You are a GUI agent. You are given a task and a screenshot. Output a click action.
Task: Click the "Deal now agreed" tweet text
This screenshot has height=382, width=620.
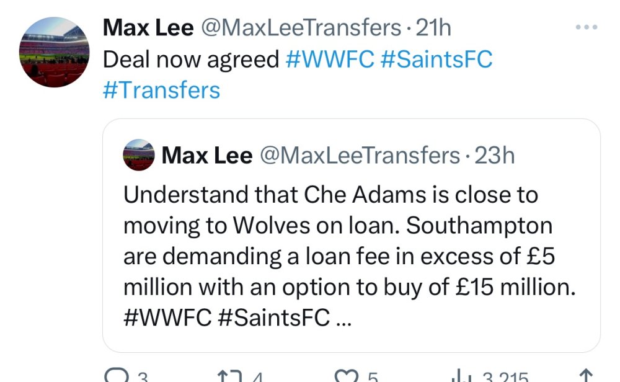191,60
